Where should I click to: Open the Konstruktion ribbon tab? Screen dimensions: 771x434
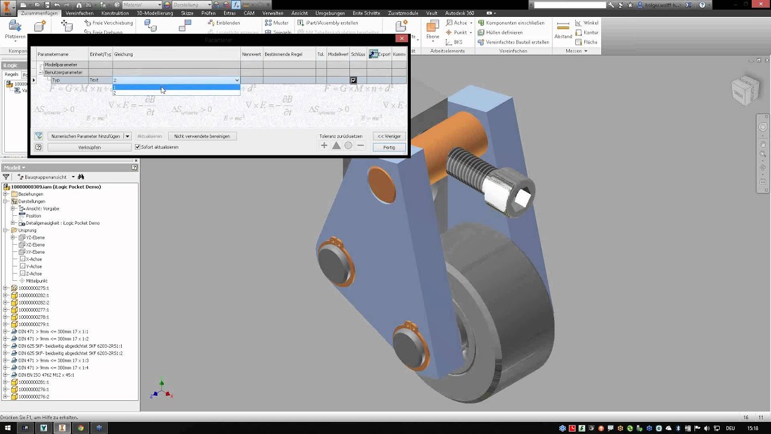click(115, 13)
